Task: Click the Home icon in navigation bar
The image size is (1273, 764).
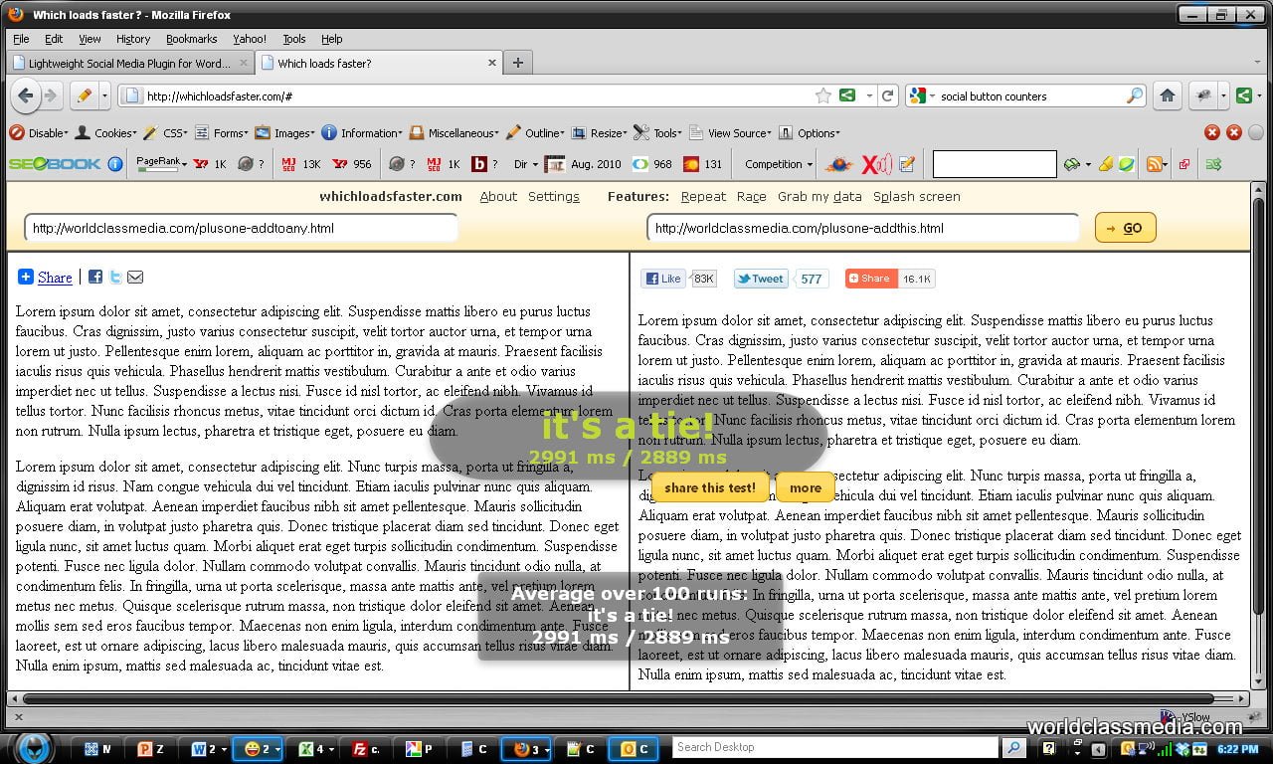Action: (x=1168, y=95)
